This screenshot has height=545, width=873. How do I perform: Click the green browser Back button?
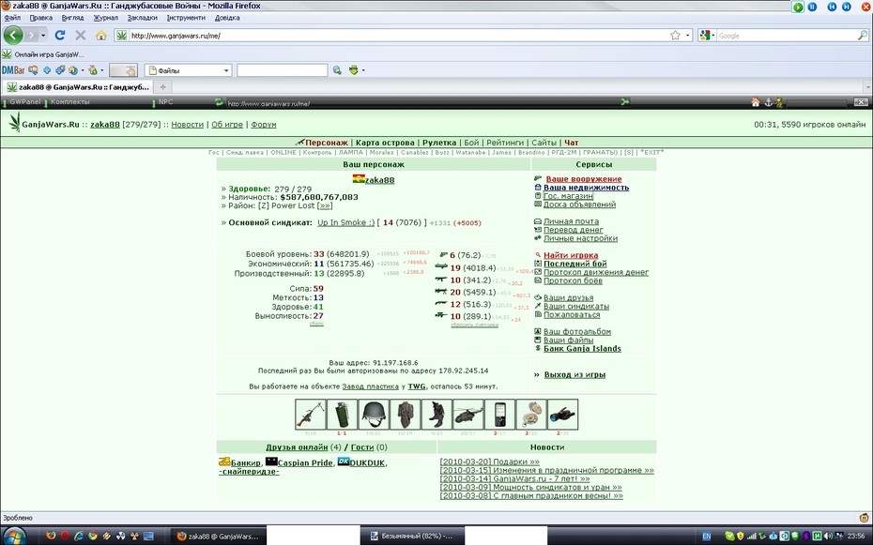point(13,35)
